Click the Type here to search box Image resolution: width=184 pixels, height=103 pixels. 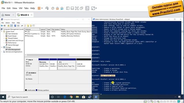coord(28,97)
